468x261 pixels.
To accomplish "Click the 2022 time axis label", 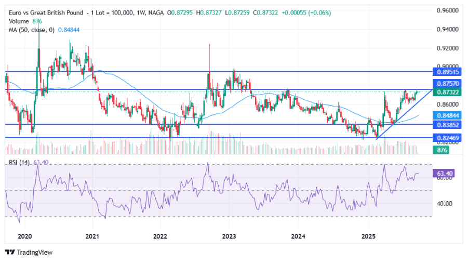I will (x=161, y=237).
